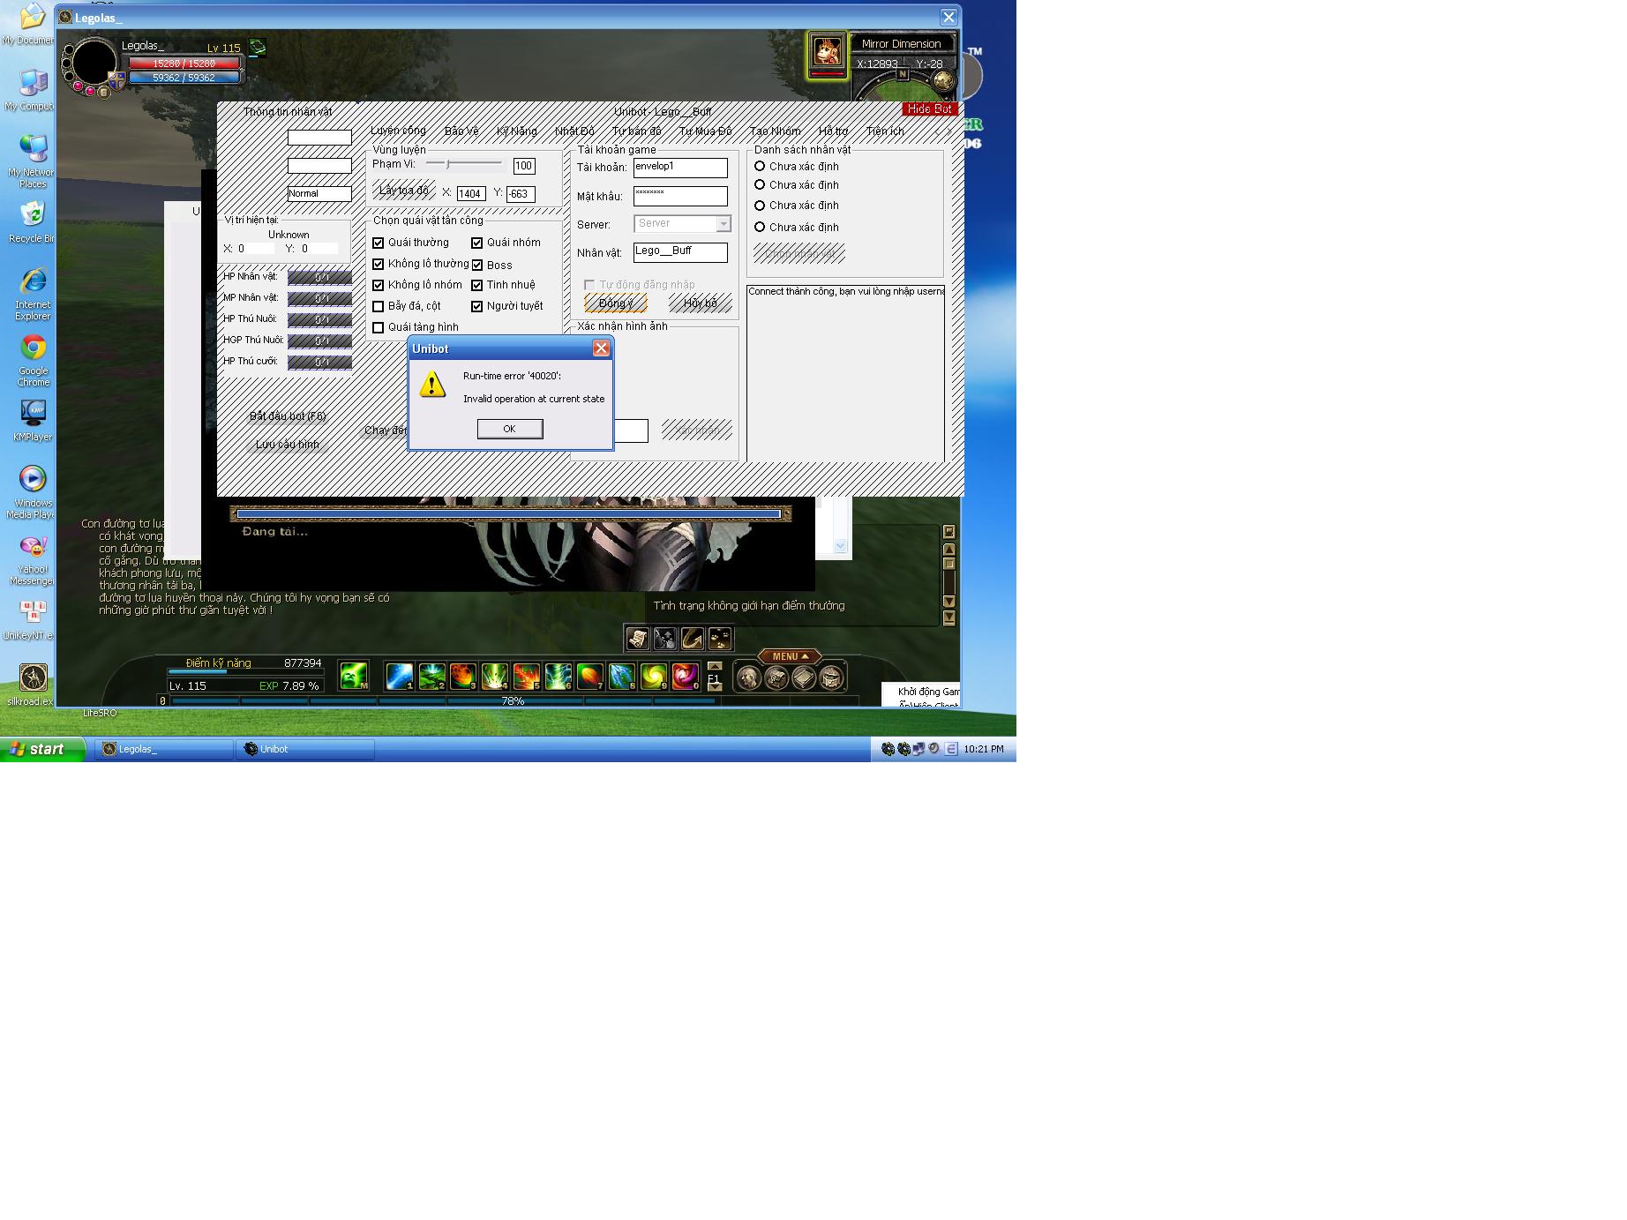Open Bảo Vệ tab
1627x1220 pixels.
point(461,131)
